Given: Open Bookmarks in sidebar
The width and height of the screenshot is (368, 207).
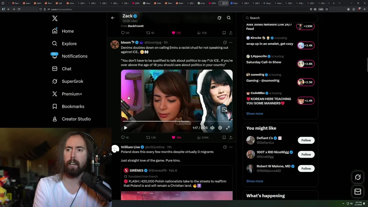Looking at the screenshot, I should (x=68, y=106).
